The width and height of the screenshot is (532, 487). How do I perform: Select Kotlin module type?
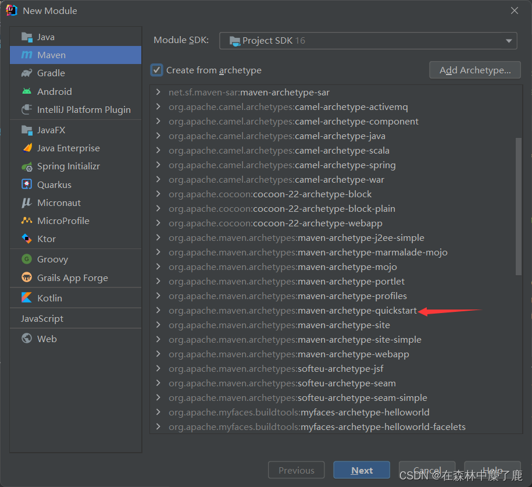coord(76,298)
